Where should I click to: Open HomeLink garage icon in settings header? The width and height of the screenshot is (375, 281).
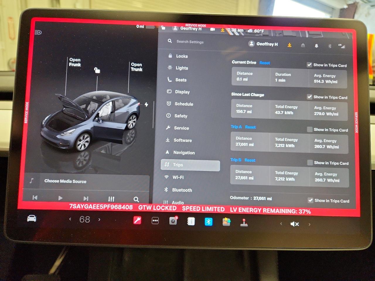tap(303, 45)
